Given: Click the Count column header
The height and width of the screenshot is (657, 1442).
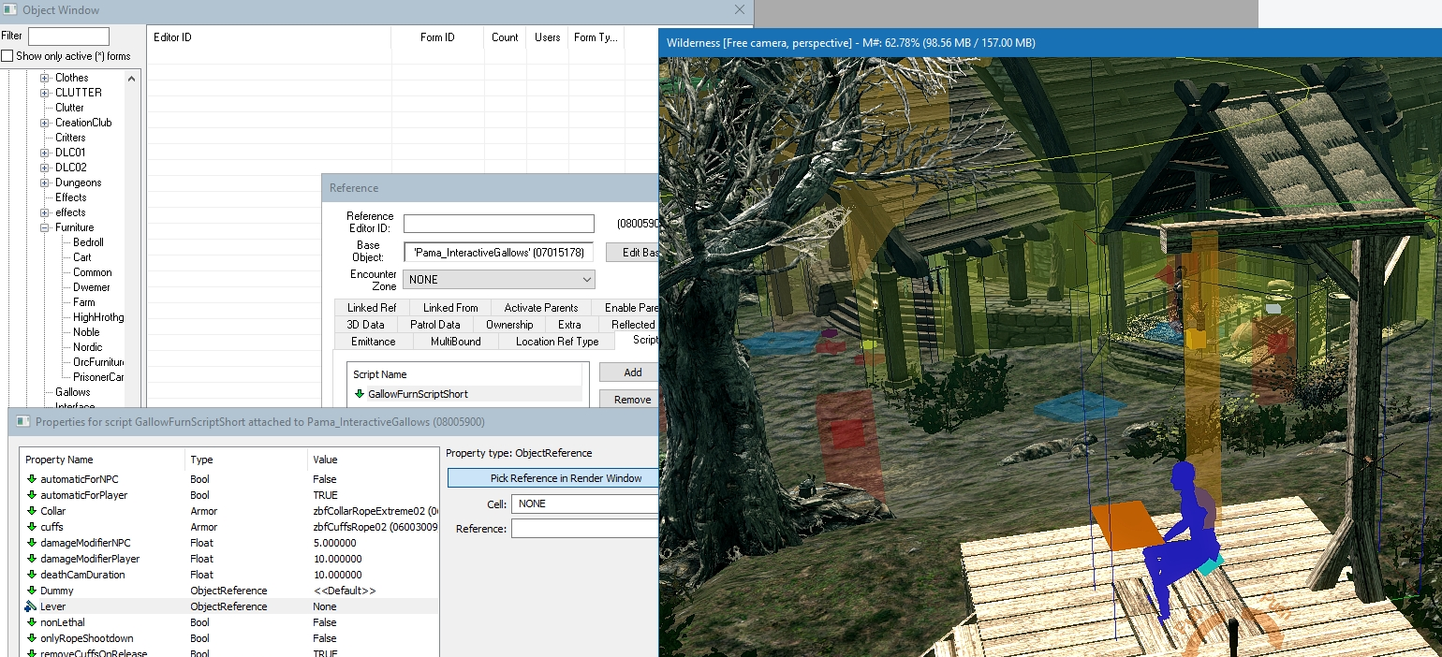Looking at the screenshot, I should point(505,37).
